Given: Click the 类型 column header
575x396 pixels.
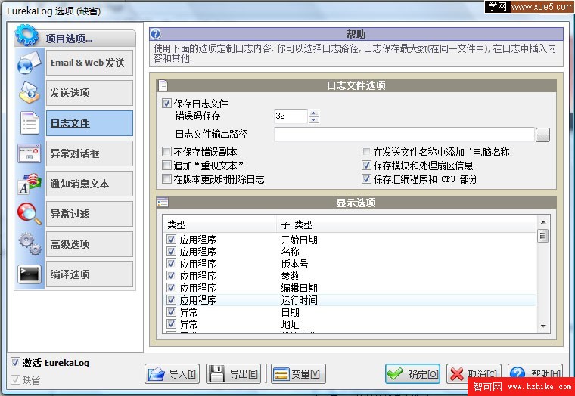Looking at the screenshot, I should (x=219, y=224).
